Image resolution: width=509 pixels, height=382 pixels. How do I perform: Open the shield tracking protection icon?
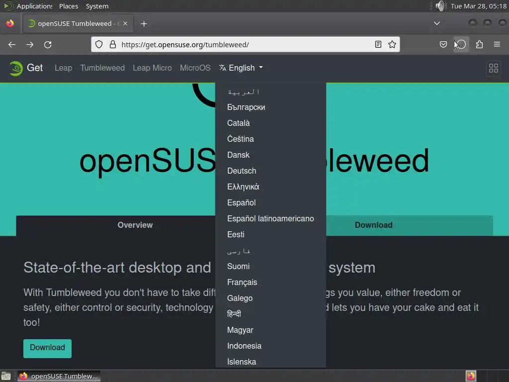tap(99, 44)
